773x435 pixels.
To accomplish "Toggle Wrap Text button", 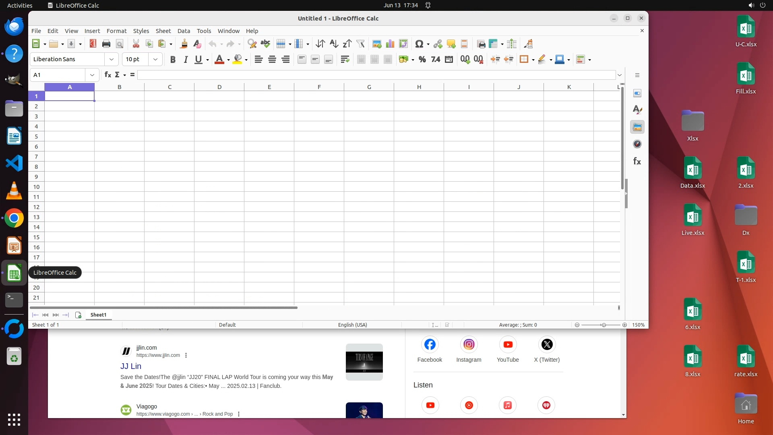I will pos(345,60).
